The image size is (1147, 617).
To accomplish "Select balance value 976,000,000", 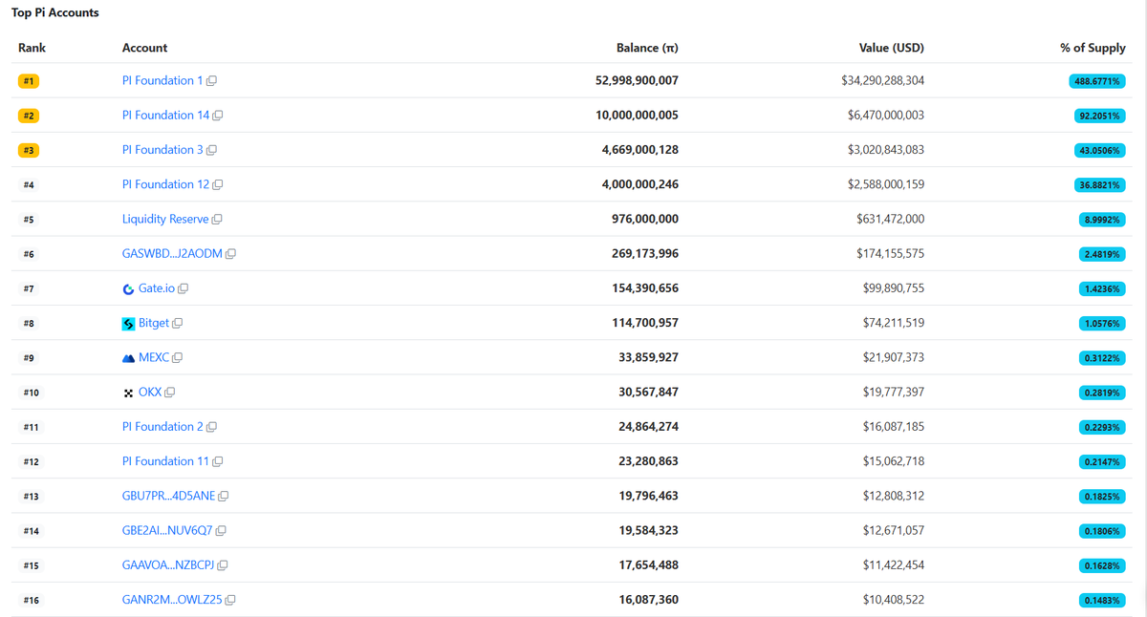I will 645,219.
